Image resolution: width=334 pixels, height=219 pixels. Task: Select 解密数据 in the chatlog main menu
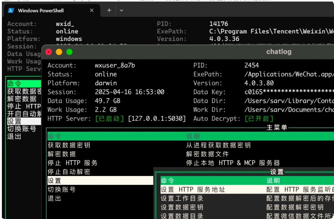[x=62, y=154]
